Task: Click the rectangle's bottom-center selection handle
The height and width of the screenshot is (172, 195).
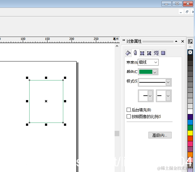Action: pos(46,124)
